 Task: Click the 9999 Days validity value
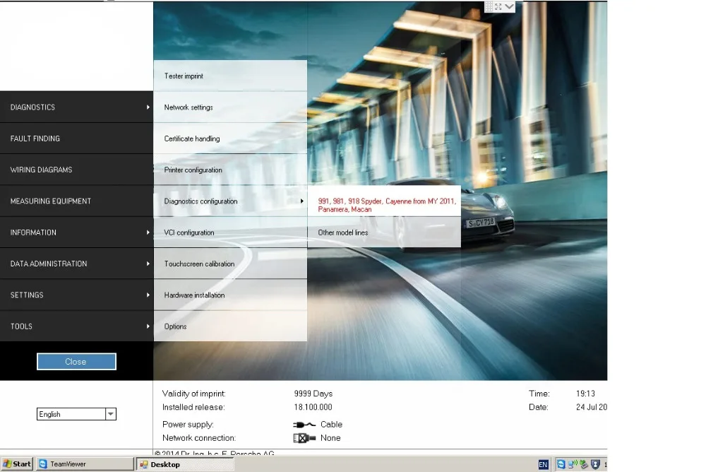313,394
